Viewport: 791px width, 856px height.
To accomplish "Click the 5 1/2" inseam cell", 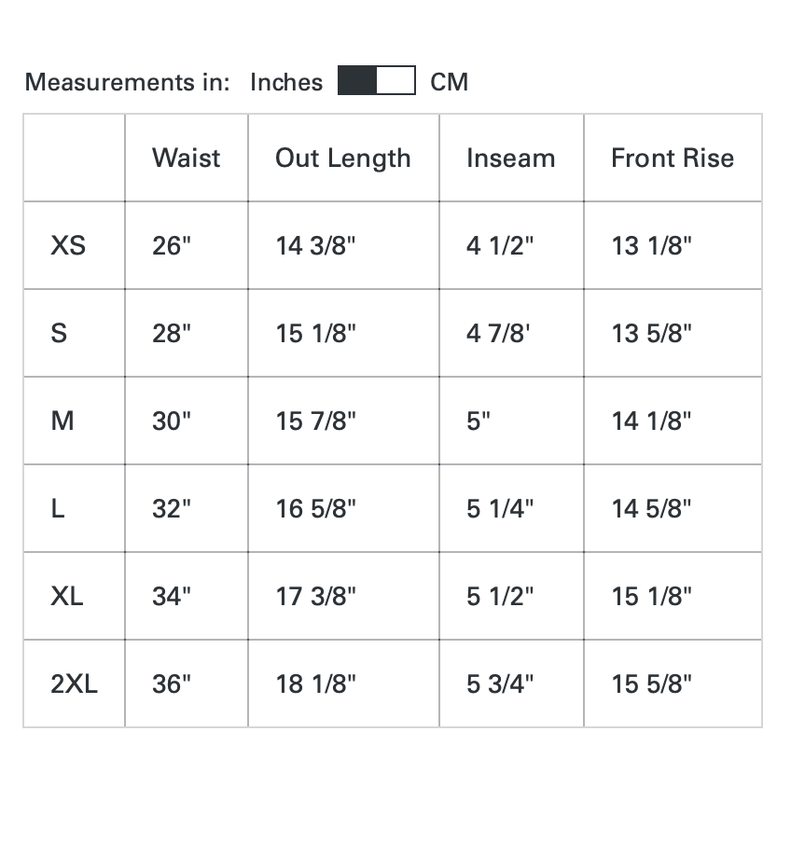I will coord(500,596).
